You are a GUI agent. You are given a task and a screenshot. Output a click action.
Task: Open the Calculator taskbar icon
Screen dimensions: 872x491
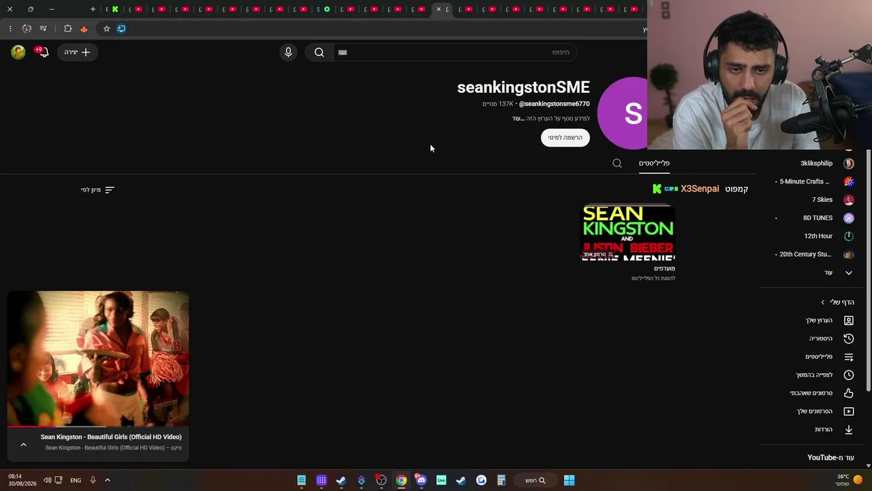point(501,480)
